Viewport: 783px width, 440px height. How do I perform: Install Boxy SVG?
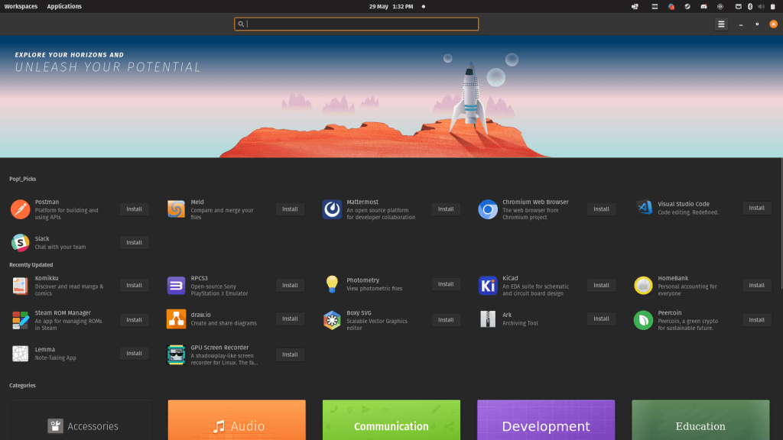[446, 320]
